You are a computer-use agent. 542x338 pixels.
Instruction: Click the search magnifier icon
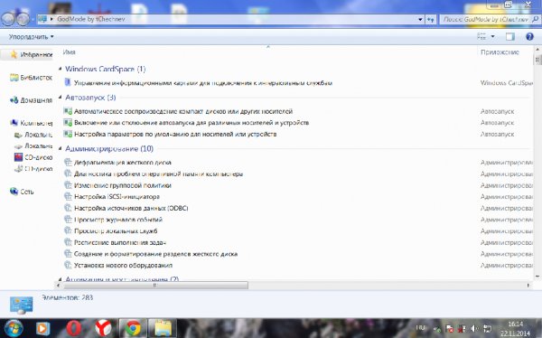click(535, 19)
